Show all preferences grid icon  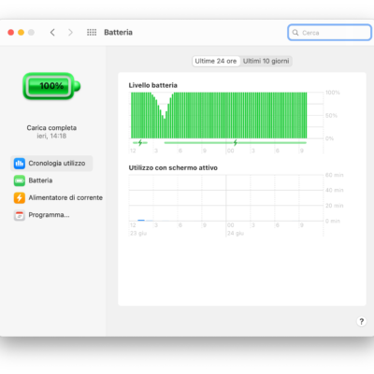coord(92,33)
